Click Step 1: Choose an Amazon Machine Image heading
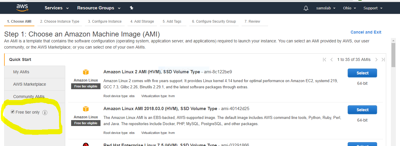Viewport: 400px width, 146px height. tap(82, 34)
